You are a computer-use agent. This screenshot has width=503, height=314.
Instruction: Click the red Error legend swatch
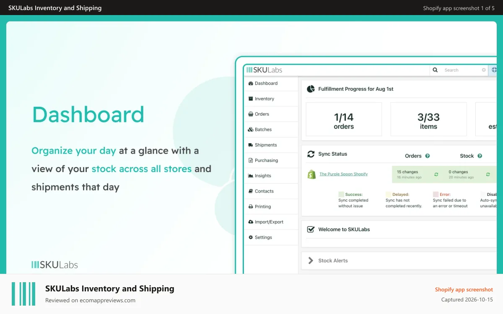(x=436, y=195)
